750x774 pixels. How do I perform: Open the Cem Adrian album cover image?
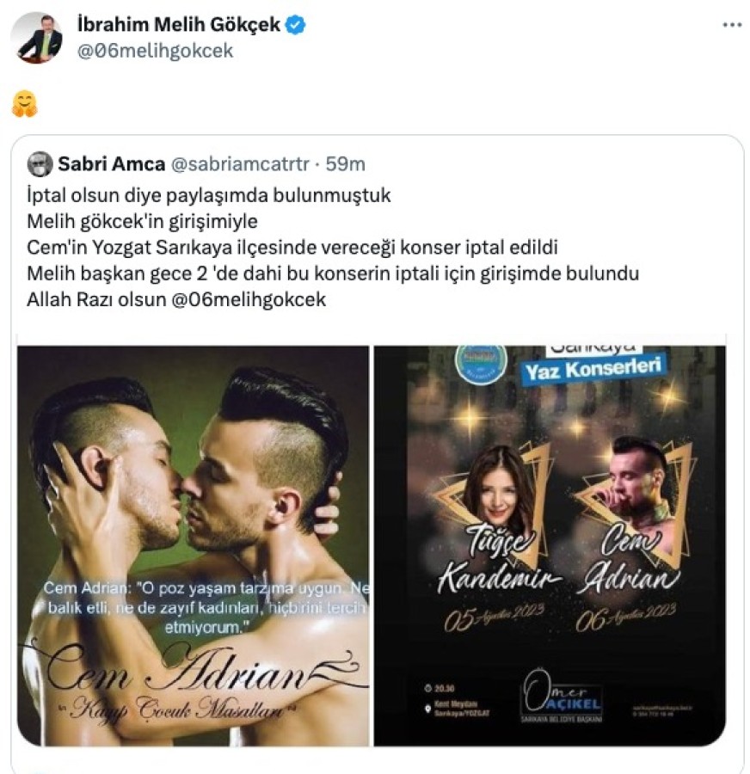click(x=193, y=545)
